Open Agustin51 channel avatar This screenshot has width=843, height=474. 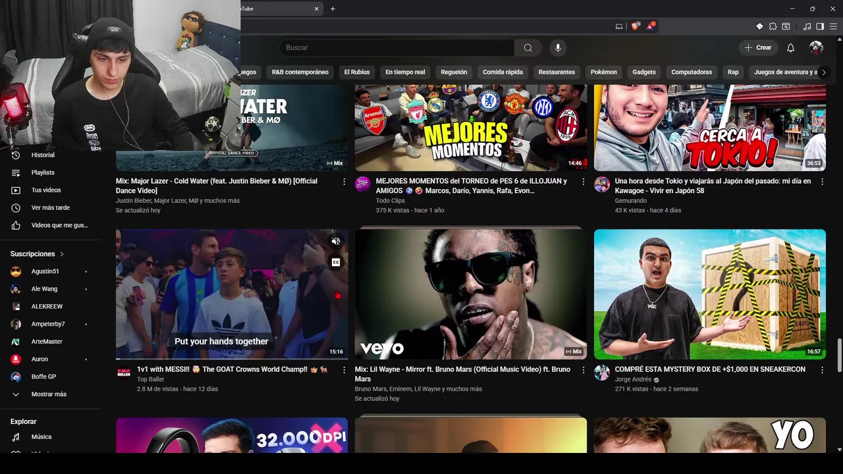[16, 271]
